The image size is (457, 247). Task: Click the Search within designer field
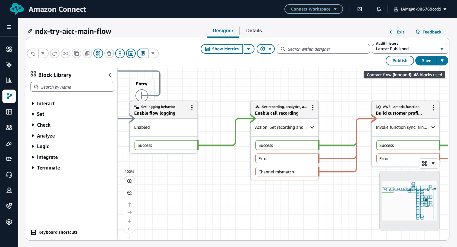[323, 49]
